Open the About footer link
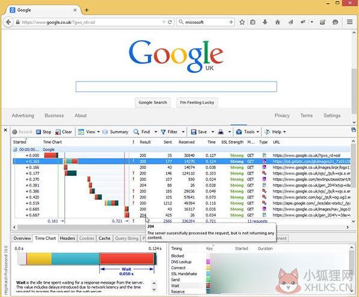Screen dimensions: 359x297 coord(81,116)
